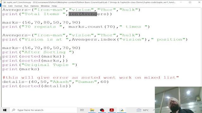Switch to Python IDLE in the taskbar
This screenshot has height=113, width=202.
coord(122,110)
